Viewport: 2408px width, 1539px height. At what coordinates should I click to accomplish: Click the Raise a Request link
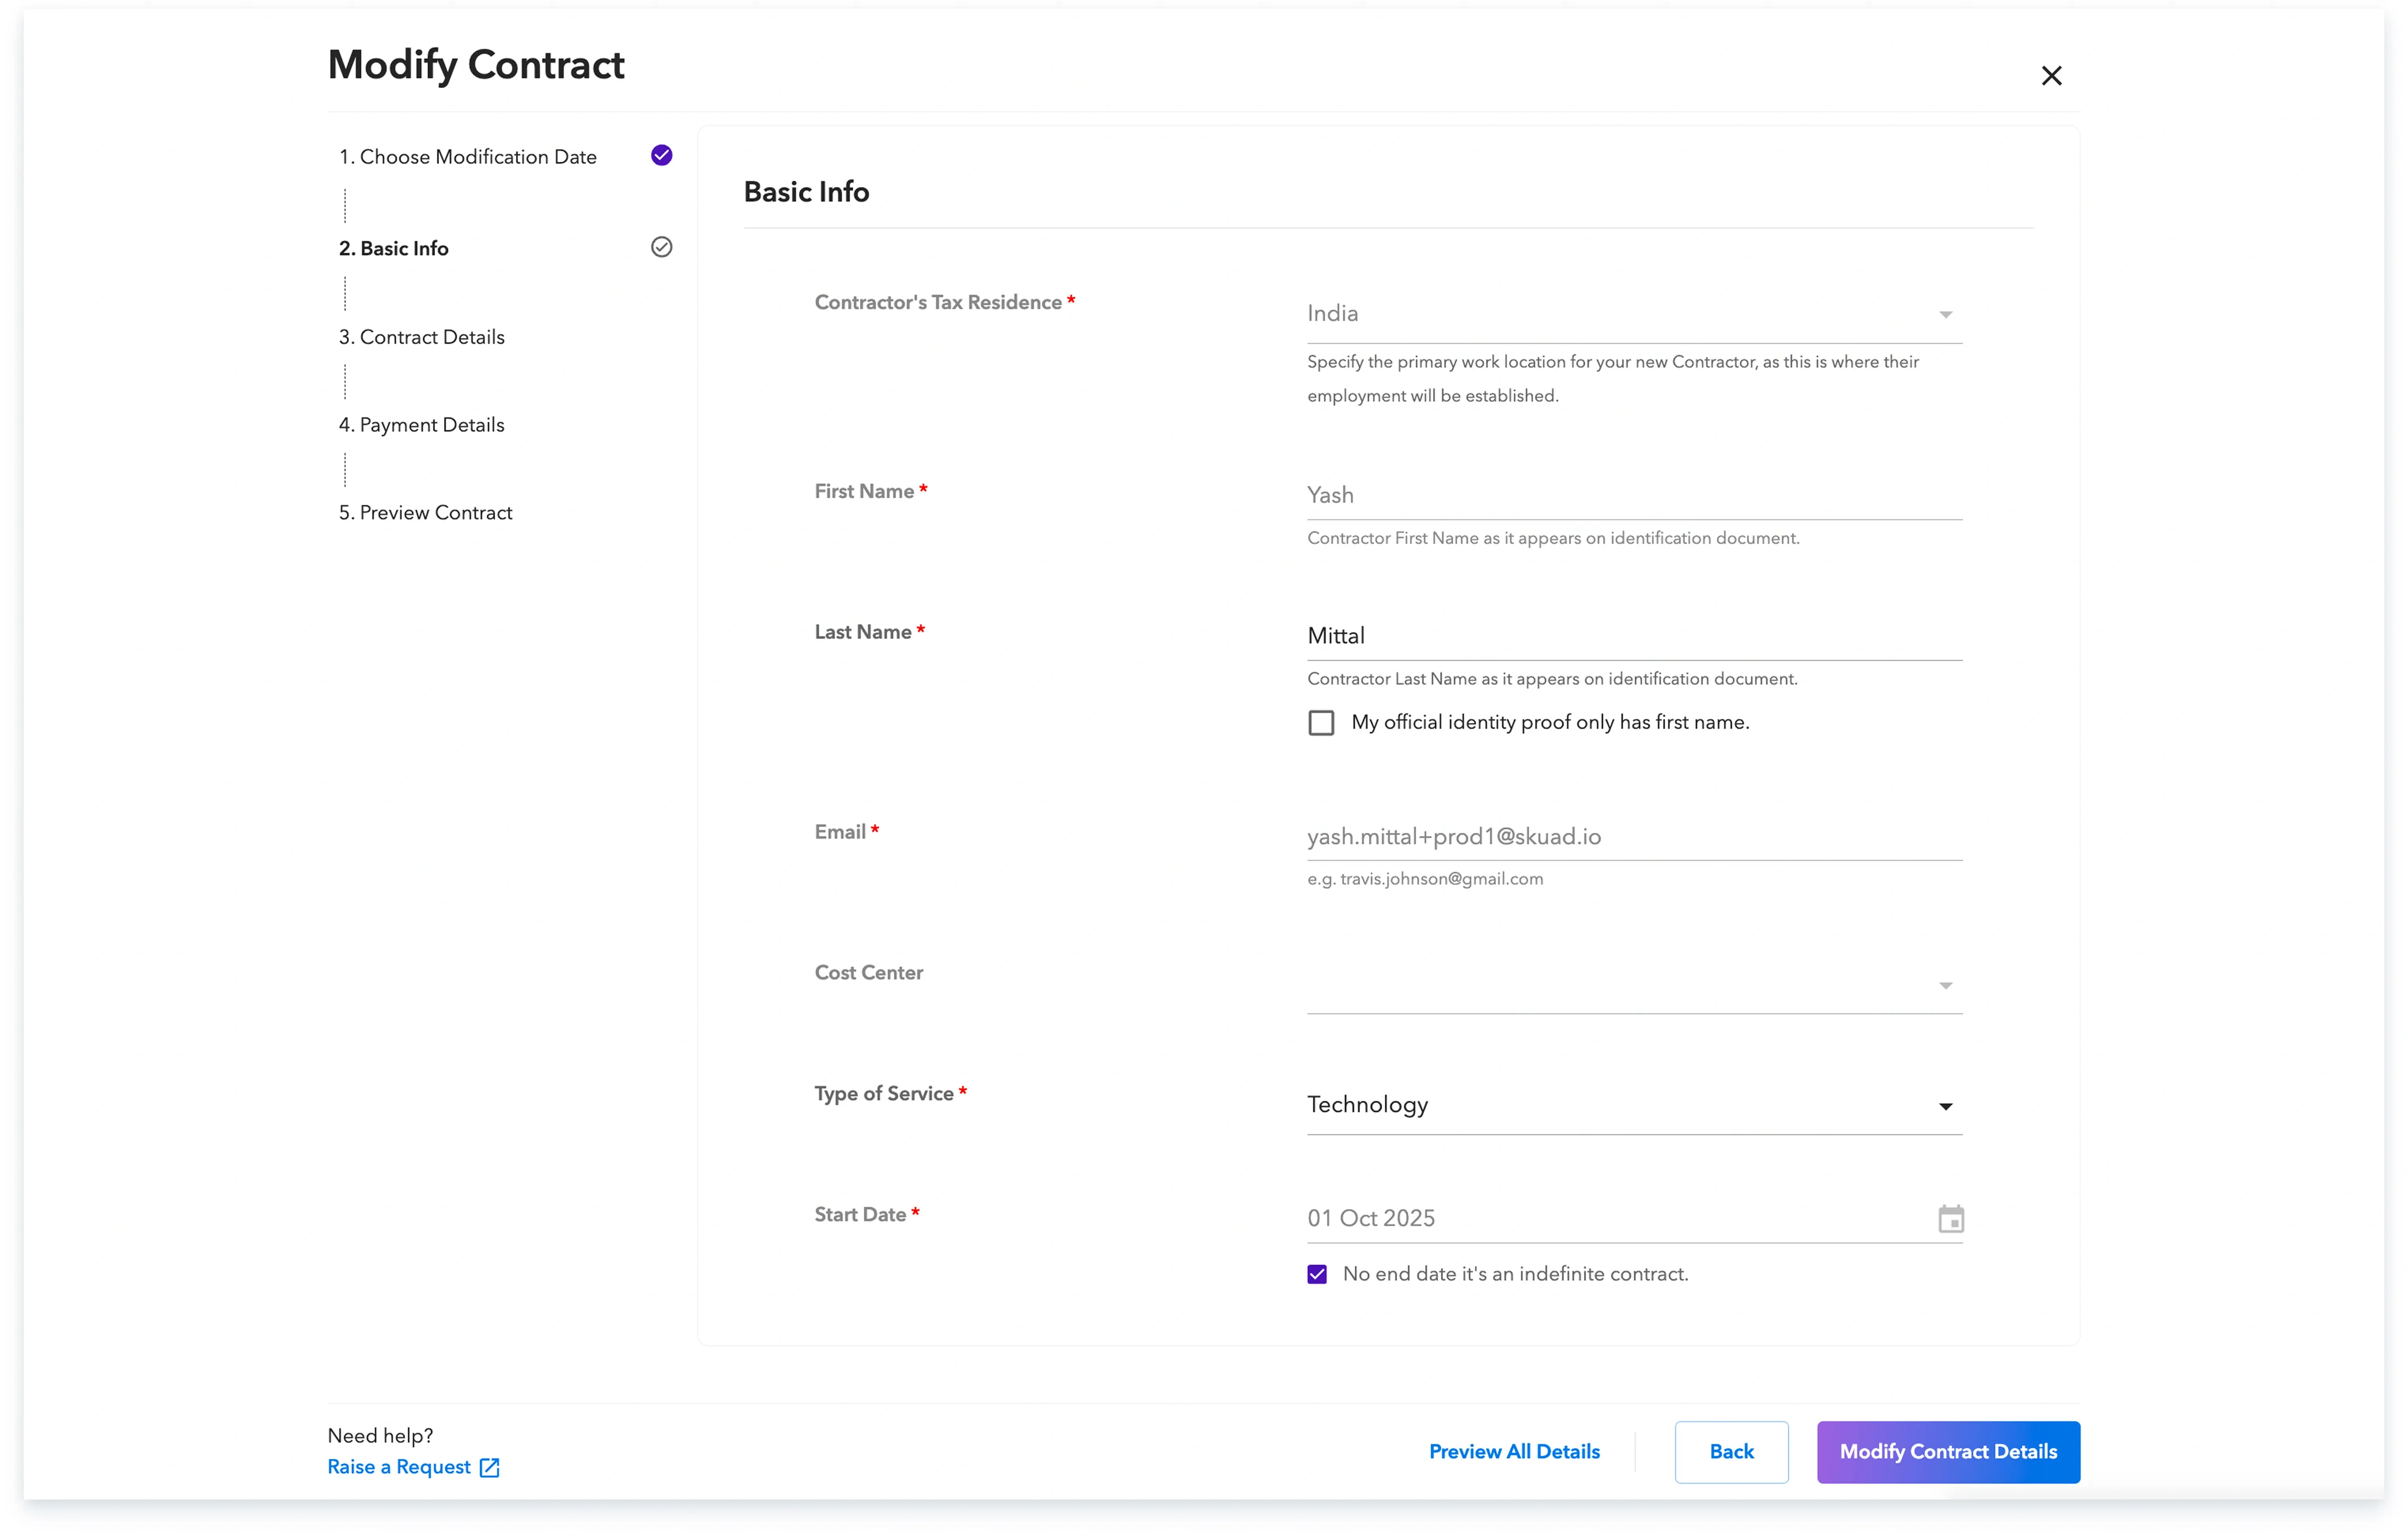coord(398,1467)
